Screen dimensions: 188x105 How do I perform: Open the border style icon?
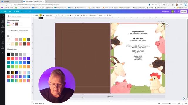tap(43, 15)
